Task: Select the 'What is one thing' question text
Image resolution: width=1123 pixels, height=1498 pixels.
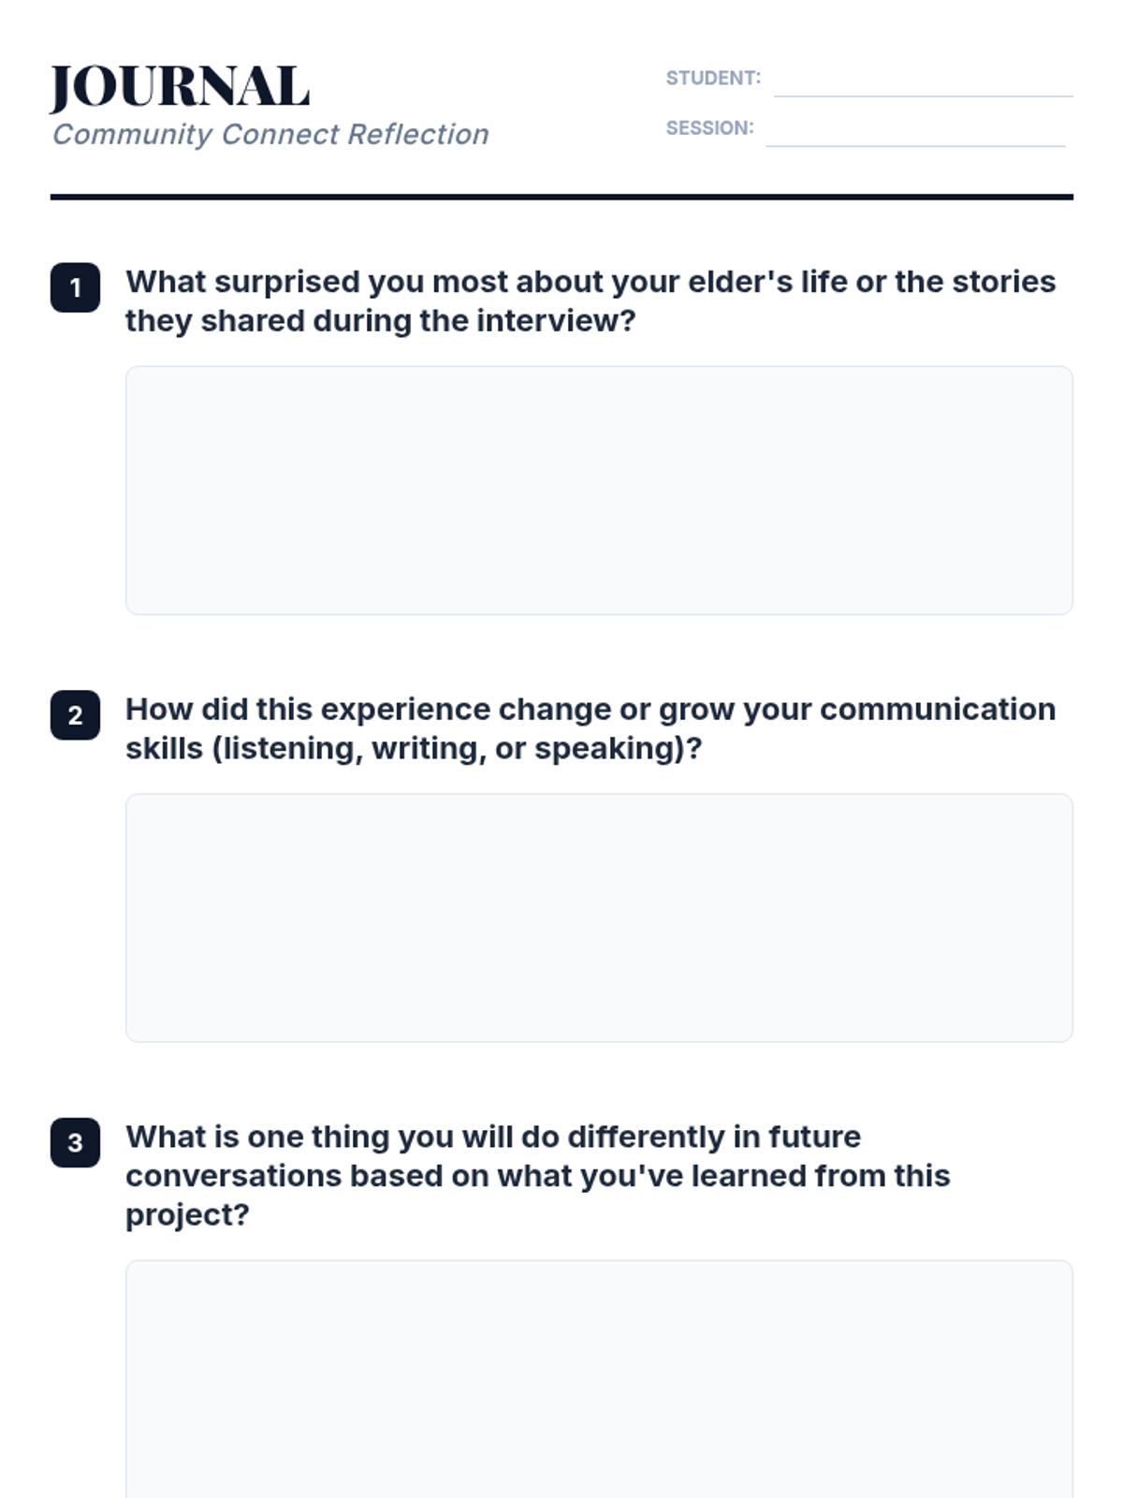Action: click(x=538, y=1175)
